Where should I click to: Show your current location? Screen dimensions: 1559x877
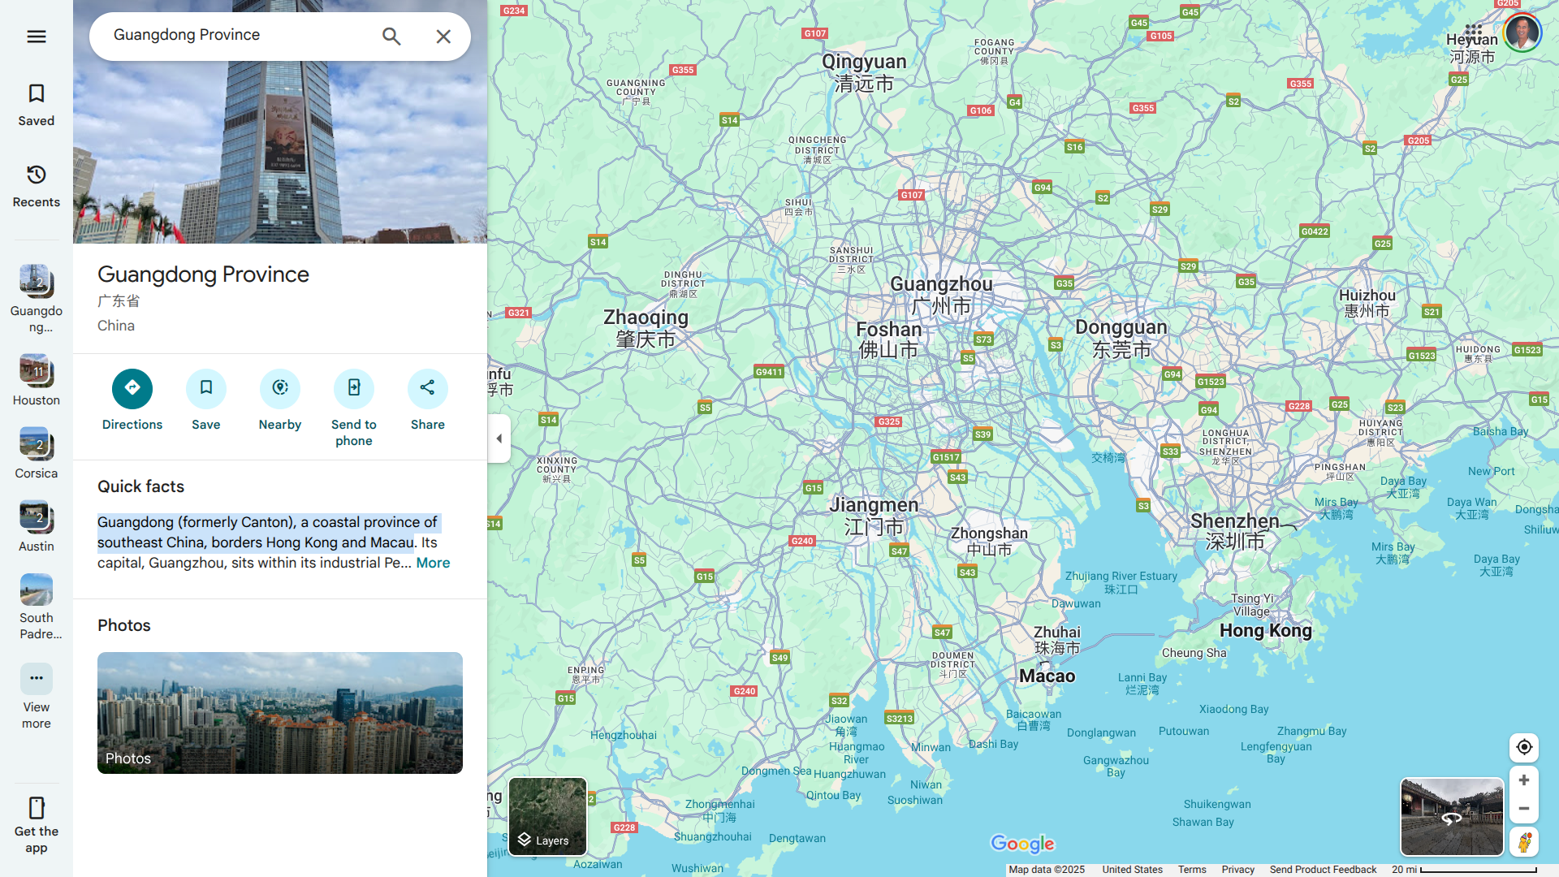click(1524, 747)
